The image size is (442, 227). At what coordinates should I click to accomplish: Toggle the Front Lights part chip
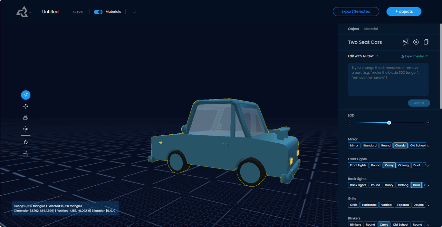coord(358,165)
